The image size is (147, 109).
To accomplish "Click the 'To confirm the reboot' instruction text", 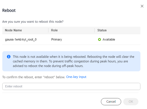I will pos(34,77).
